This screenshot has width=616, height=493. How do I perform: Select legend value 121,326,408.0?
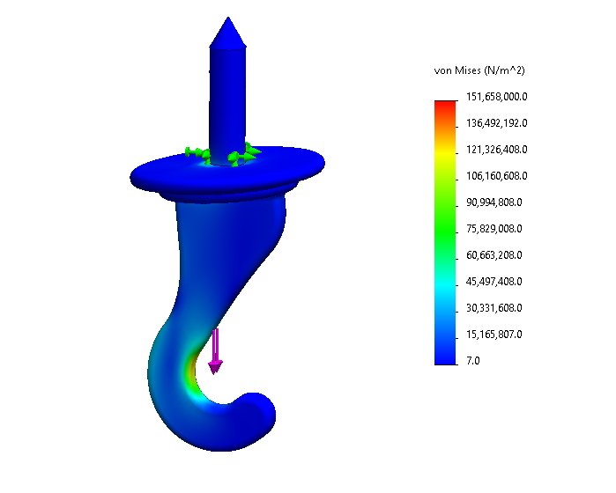(x=496, y=150)
